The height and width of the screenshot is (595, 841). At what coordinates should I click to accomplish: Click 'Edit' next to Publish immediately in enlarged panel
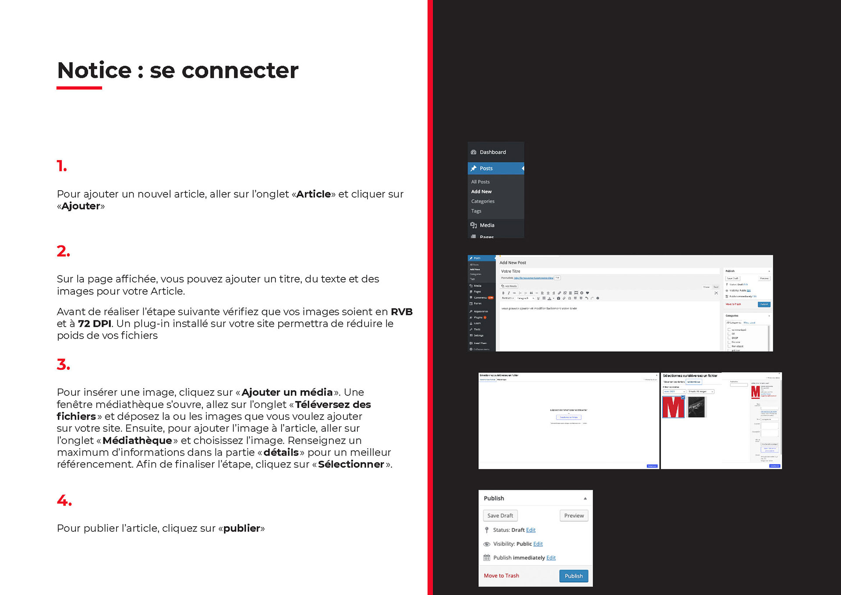pyautogui.click(x=551, y=558)
